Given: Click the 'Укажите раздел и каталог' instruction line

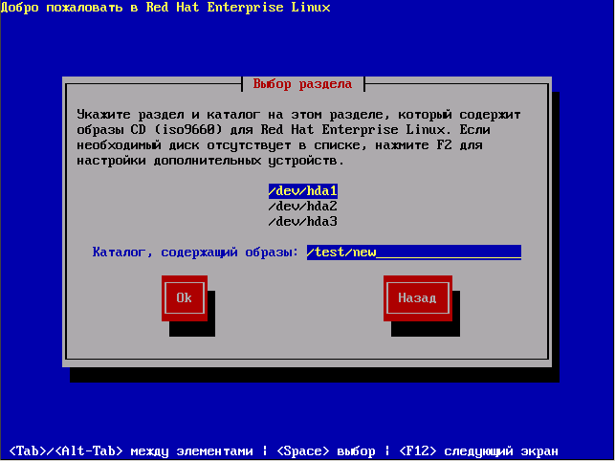Looking at the screenshot, I should [298, 115].
